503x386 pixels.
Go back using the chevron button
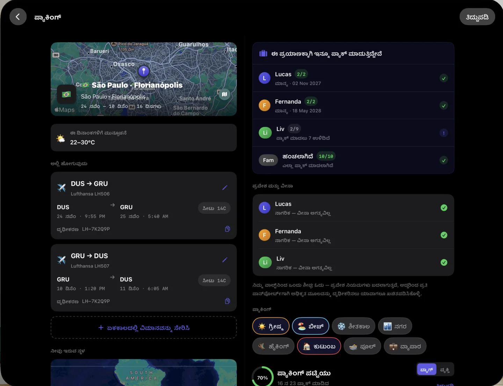click(x=18, y=17)
